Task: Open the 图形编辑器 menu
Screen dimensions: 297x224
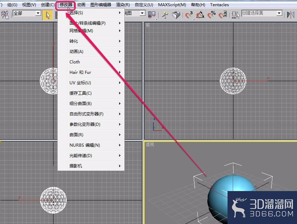Action: 101,5
